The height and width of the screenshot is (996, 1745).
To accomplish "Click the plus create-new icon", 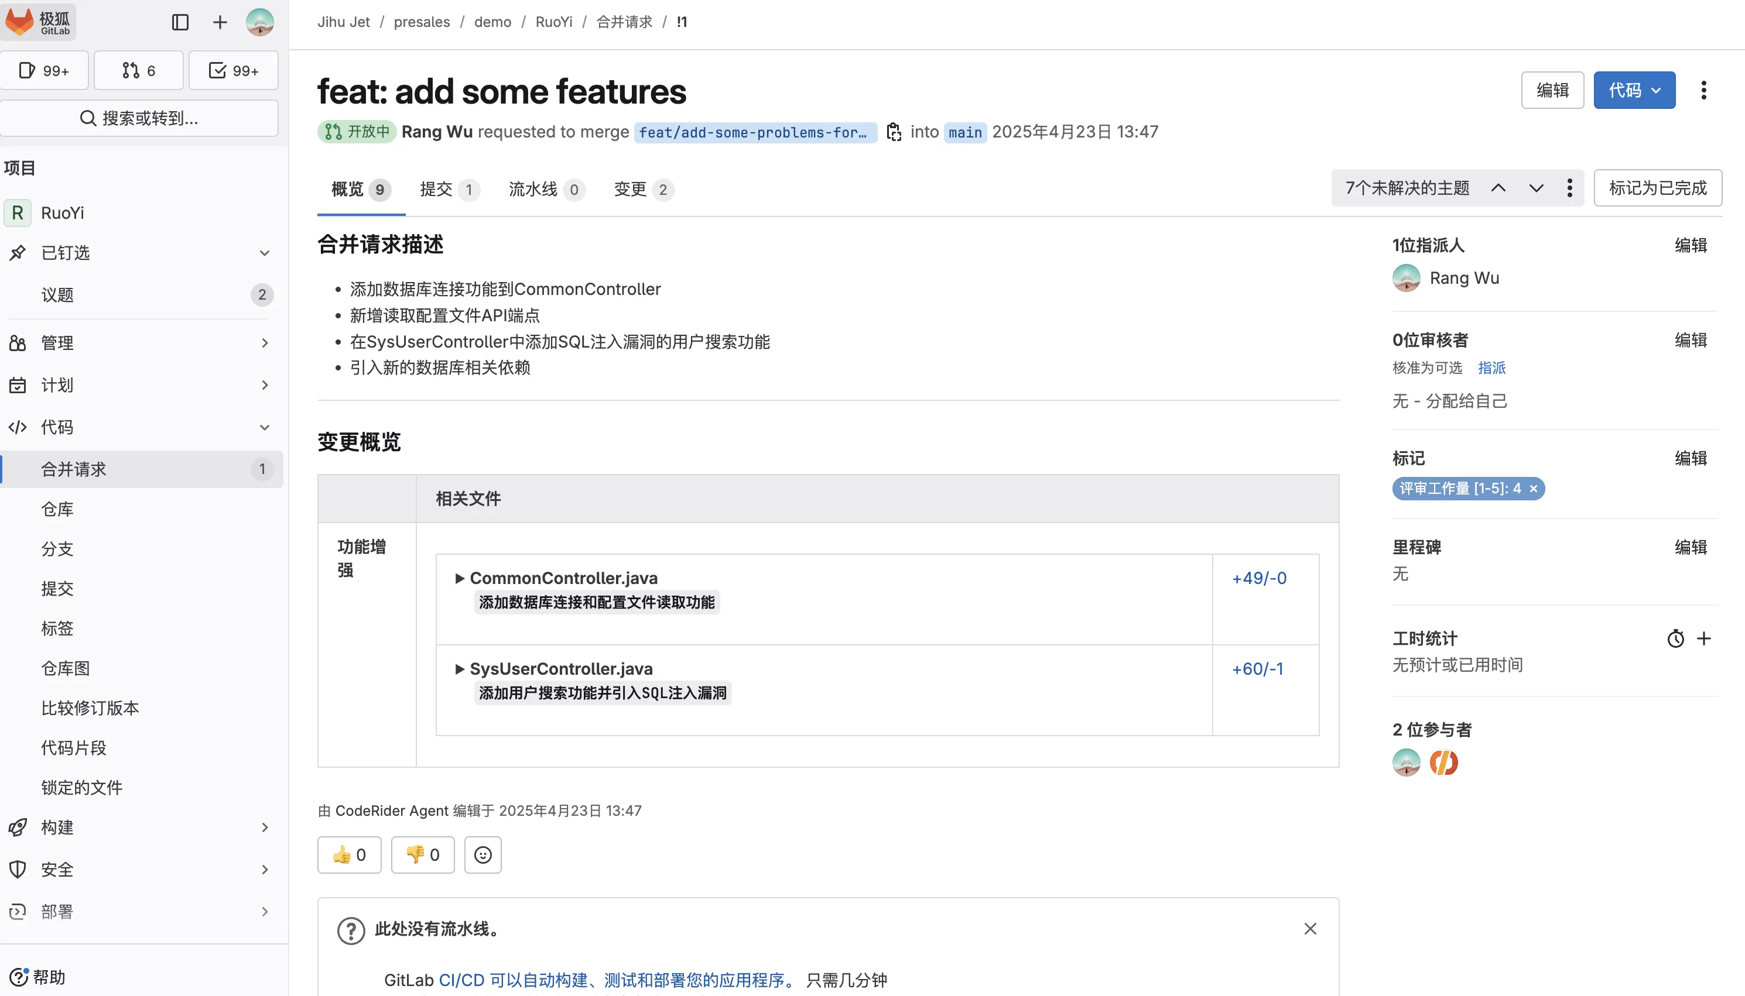I will click(x=220, y=23).
